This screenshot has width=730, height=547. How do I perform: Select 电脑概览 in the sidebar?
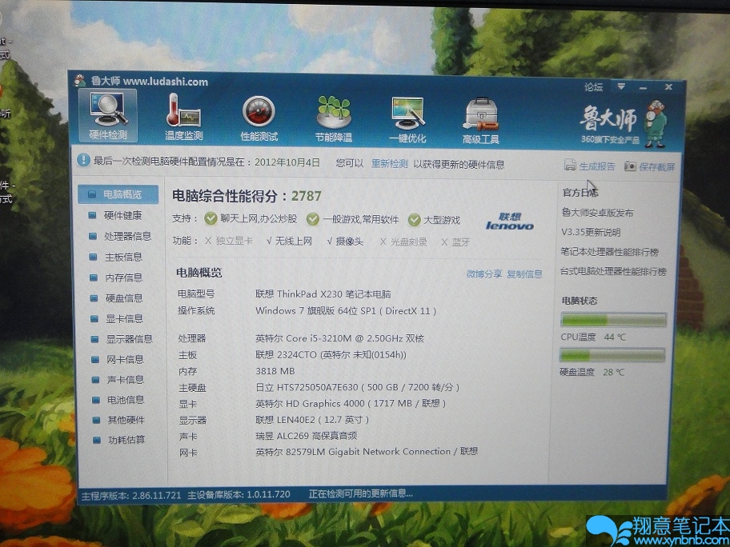(x=118, y=194)
